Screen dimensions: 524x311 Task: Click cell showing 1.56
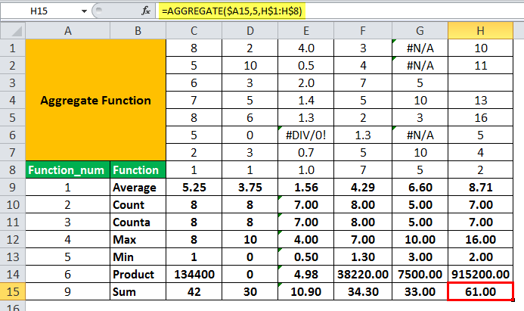305,187
